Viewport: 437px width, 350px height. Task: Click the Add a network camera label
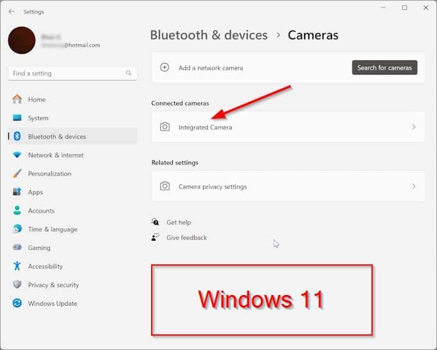click(211, 68)
